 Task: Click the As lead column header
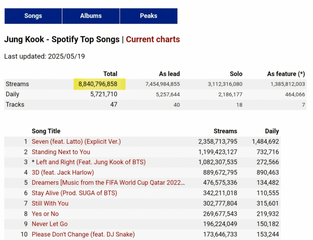click(169, 74)
